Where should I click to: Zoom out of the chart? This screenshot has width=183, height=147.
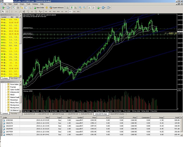click(84, 8)
